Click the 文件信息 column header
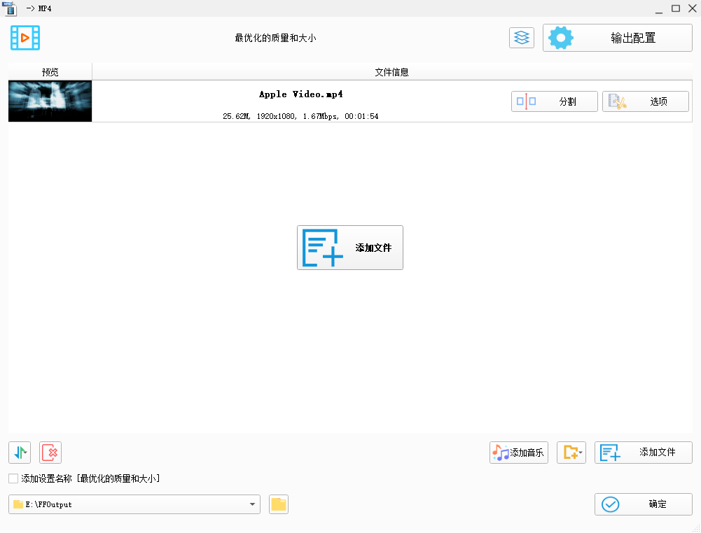 (x=391, y=72)
